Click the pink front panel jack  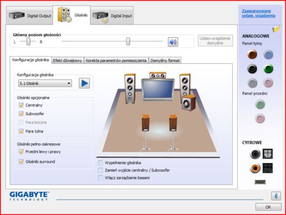260,119
